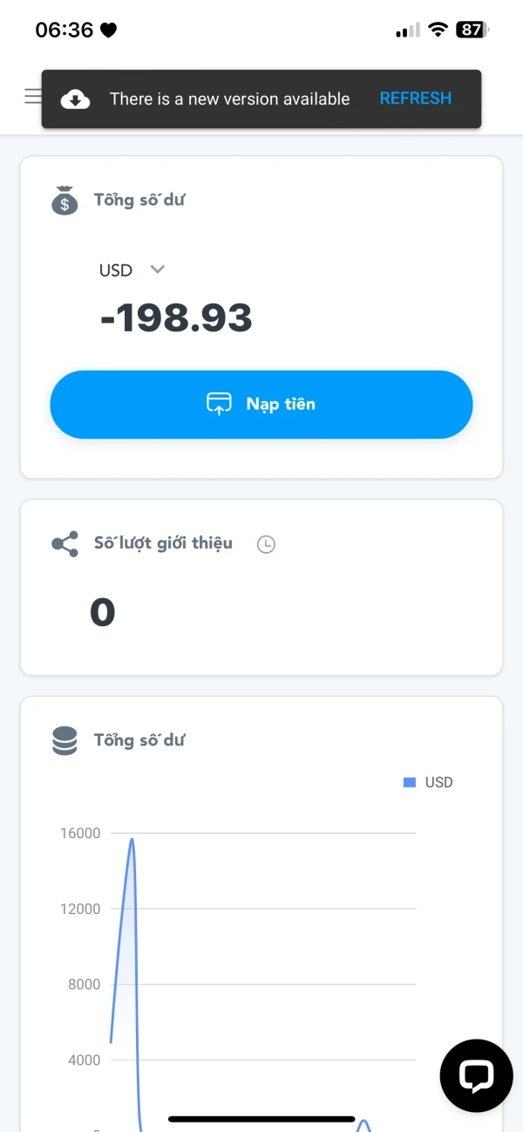Expand the chevron next to USD
523x1132 pixels.
click(x=158, y=269)
